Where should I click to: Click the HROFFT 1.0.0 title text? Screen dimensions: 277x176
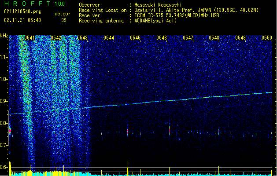[x=34, y=4]
